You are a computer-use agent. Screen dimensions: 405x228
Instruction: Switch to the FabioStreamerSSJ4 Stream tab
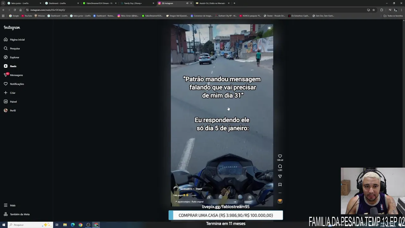point(99,3)
